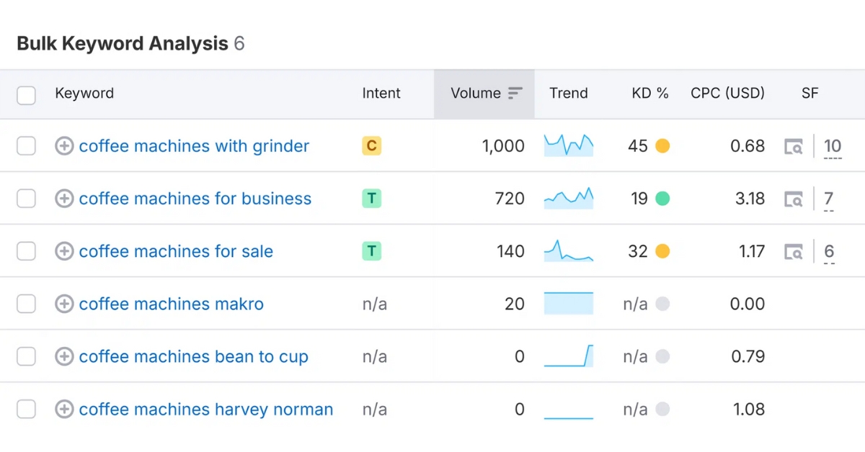Select checkbox for 'coffee machines for business'

(26, 199)
